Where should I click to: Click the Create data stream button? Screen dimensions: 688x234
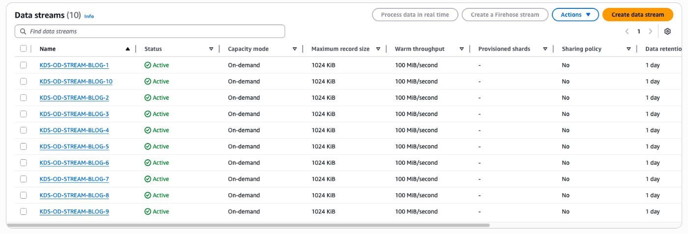pos(637,15)
